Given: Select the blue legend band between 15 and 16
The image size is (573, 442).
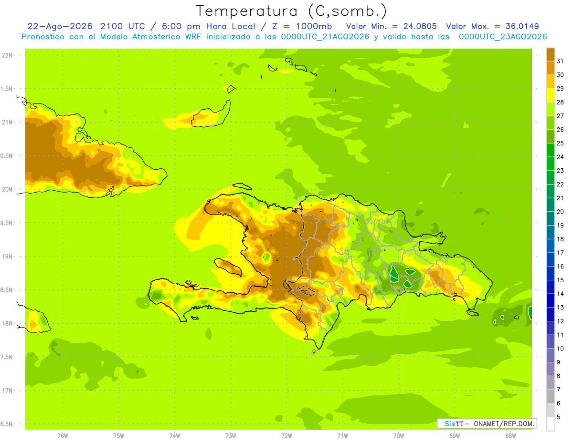Looking at the screenshot, I should pos(551,273).
